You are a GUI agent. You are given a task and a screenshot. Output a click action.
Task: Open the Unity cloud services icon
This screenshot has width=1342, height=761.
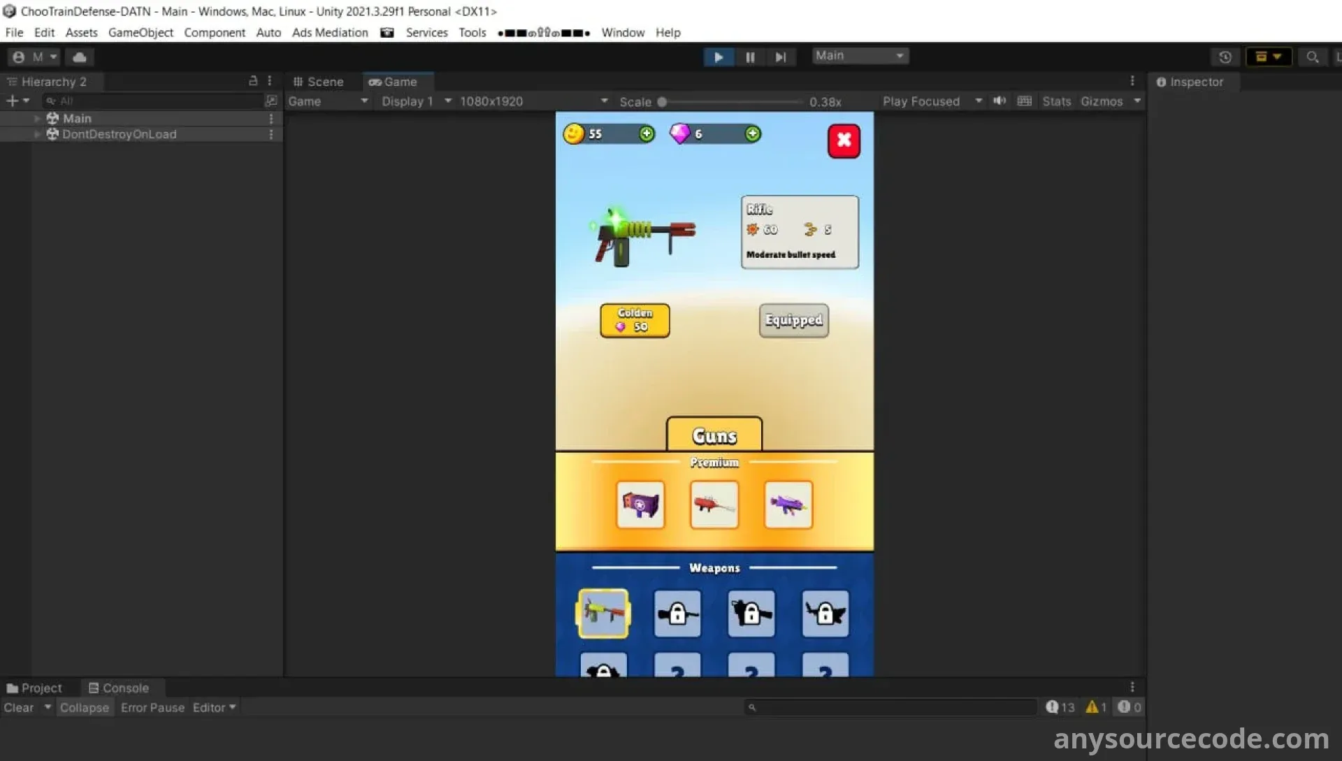point(80,57)
